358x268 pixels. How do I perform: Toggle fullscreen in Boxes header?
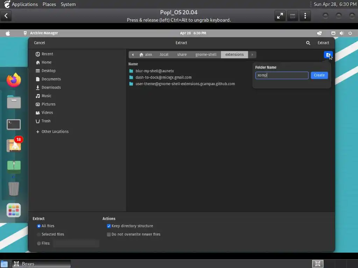280,16
